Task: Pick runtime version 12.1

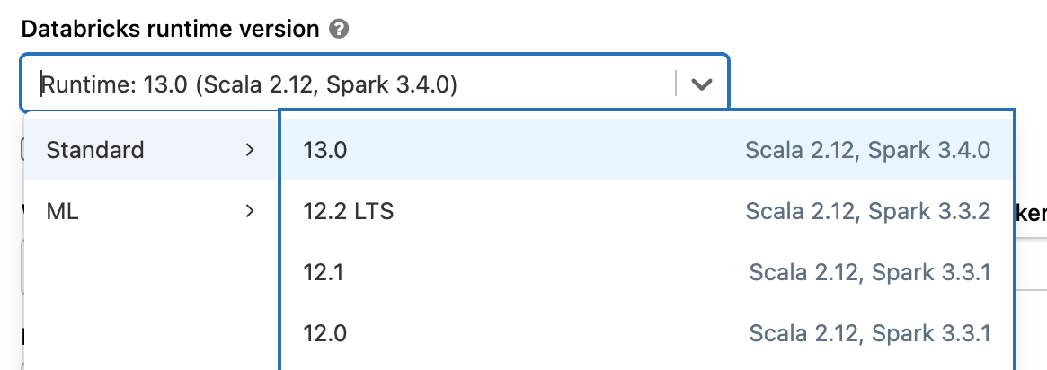Action: [x=324, y=273]
